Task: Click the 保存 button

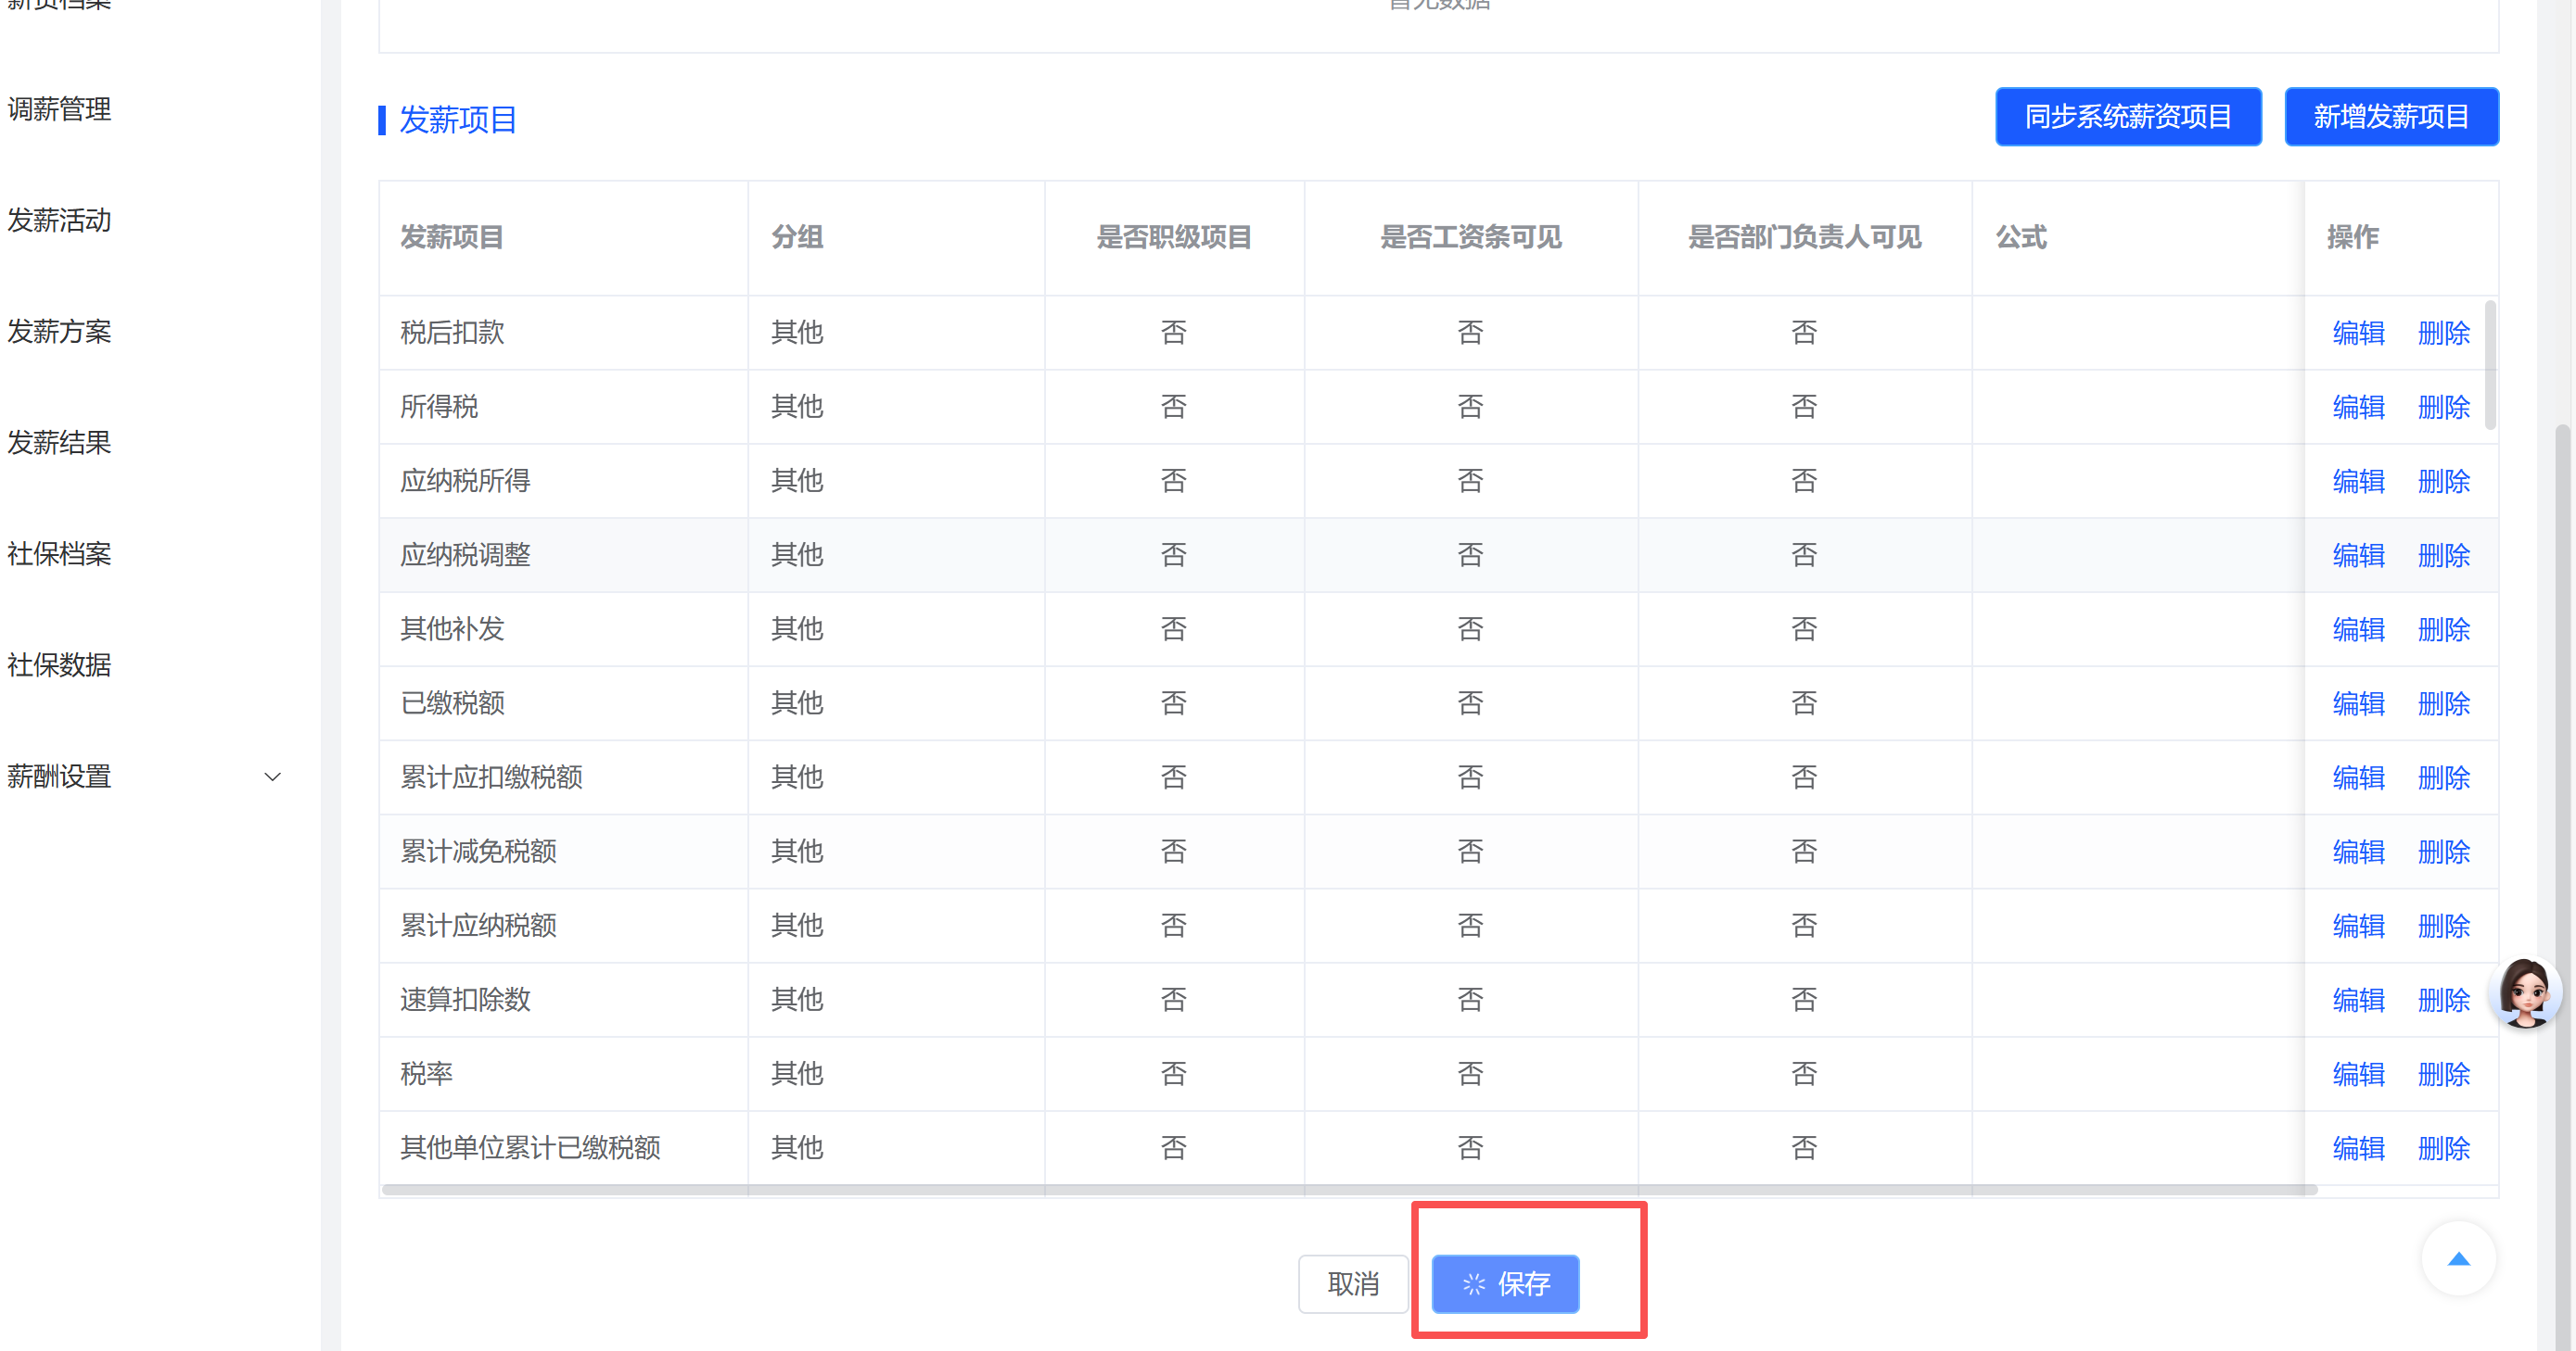Action: [1505, 1283]
